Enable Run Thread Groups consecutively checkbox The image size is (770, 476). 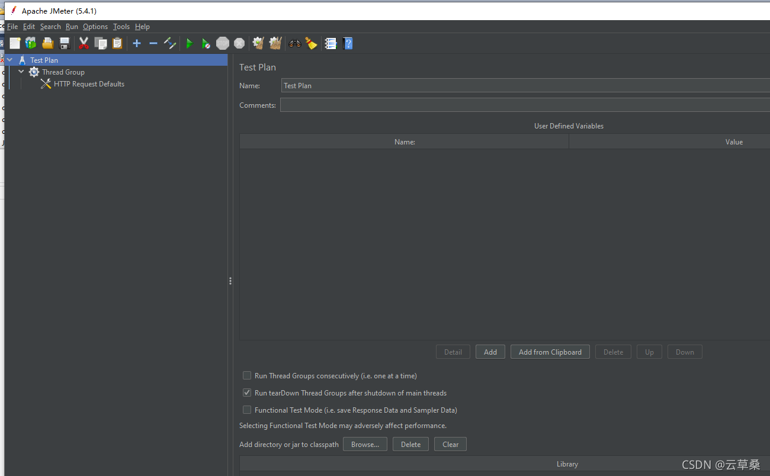(x=247, y=375)
